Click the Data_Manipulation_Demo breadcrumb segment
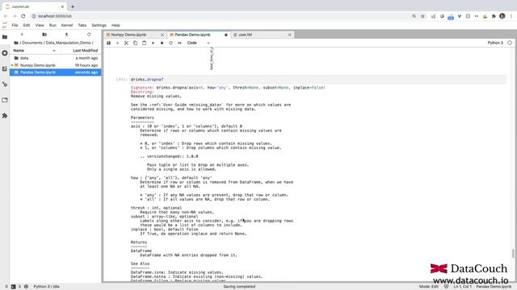517x290 pixels. pos(68,43)
